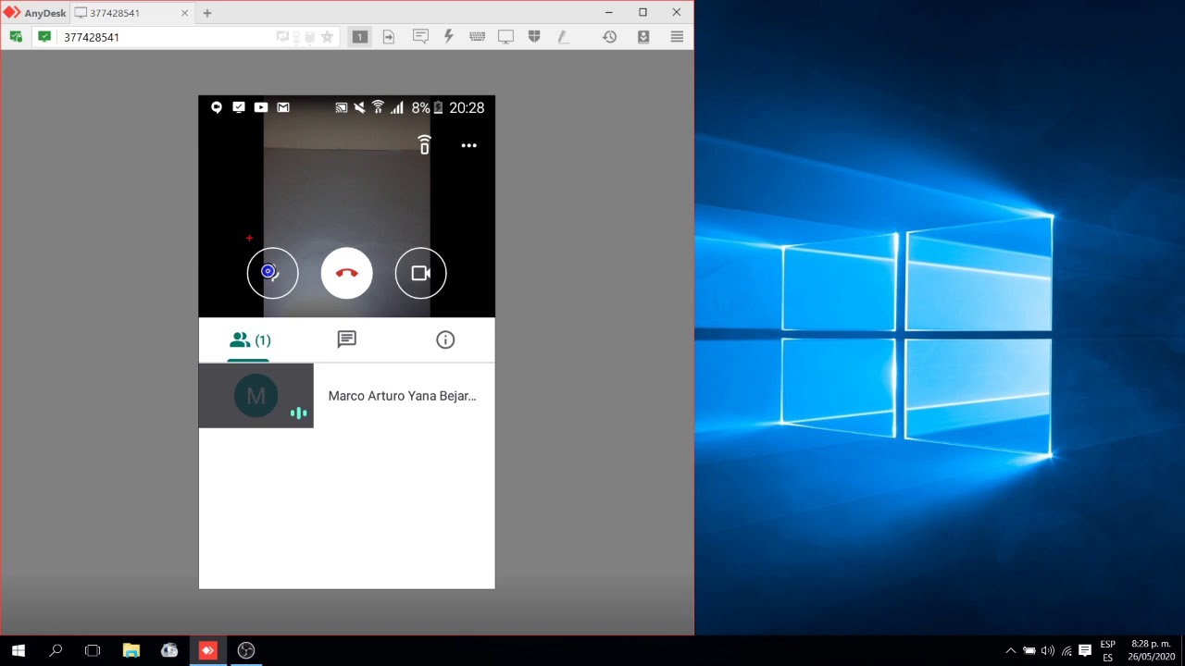Open Windows taskbar search

pyautogui.click(x=56, y=650)
